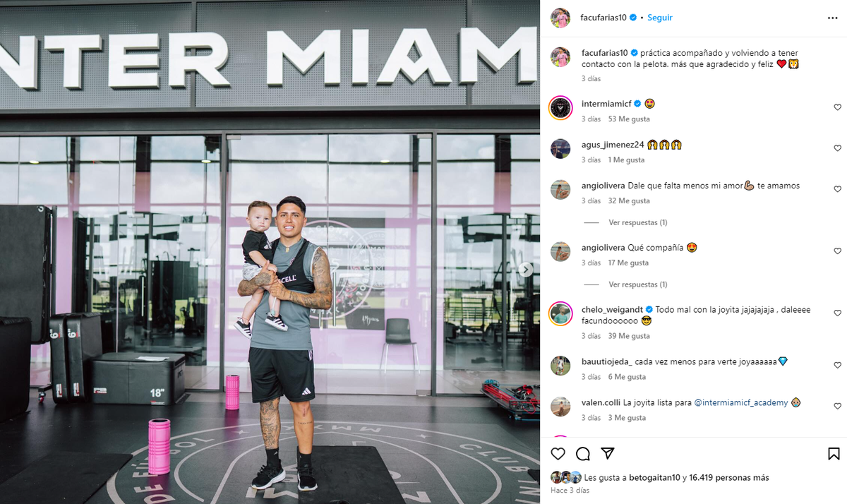Image resolution: width=847 pixels, height=504 pixels.
Task: Expand replies under 'Qué compañía' comment
Action: coord(638,284)
